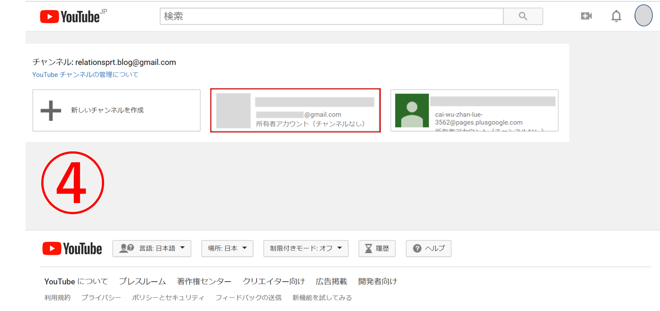Open the create video camera icon
660x311 pixels.
coord(586,16)
